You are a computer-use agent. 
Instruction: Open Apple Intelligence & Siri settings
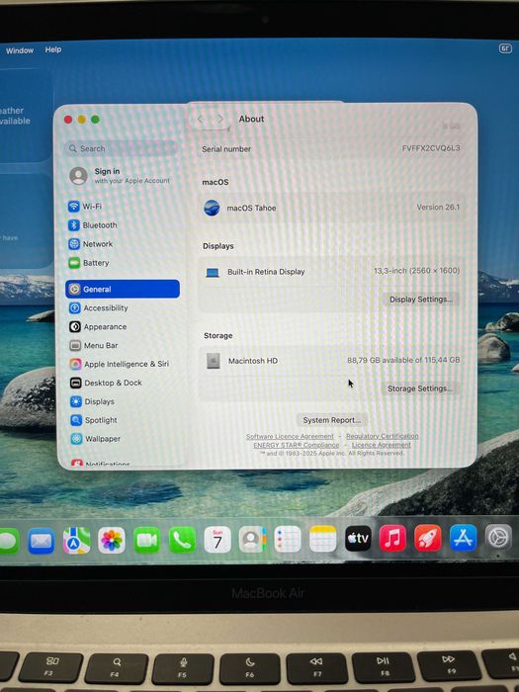120,364
